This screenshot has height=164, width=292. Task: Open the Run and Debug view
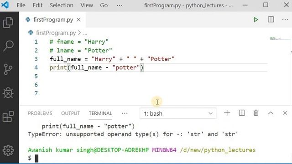8,93
